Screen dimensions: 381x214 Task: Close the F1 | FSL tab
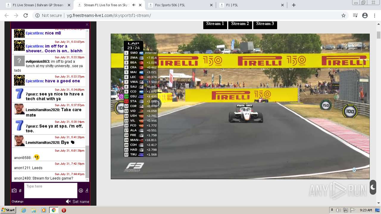[x=282, y=5]
